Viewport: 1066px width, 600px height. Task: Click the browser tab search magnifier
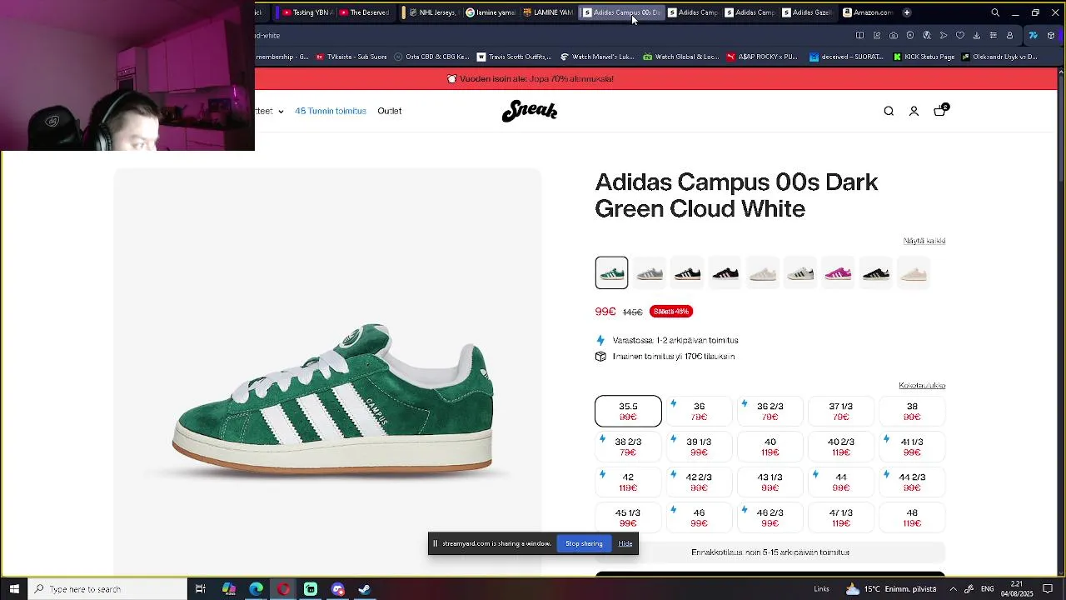click(995, 12)
